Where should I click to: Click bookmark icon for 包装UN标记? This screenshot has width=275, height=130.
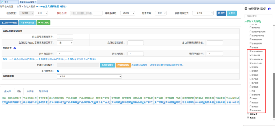[250, 111]
